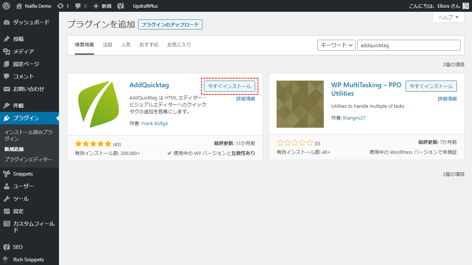
Task: Click the カスタムフィールド table icon
Action: [x=7, y=224]
